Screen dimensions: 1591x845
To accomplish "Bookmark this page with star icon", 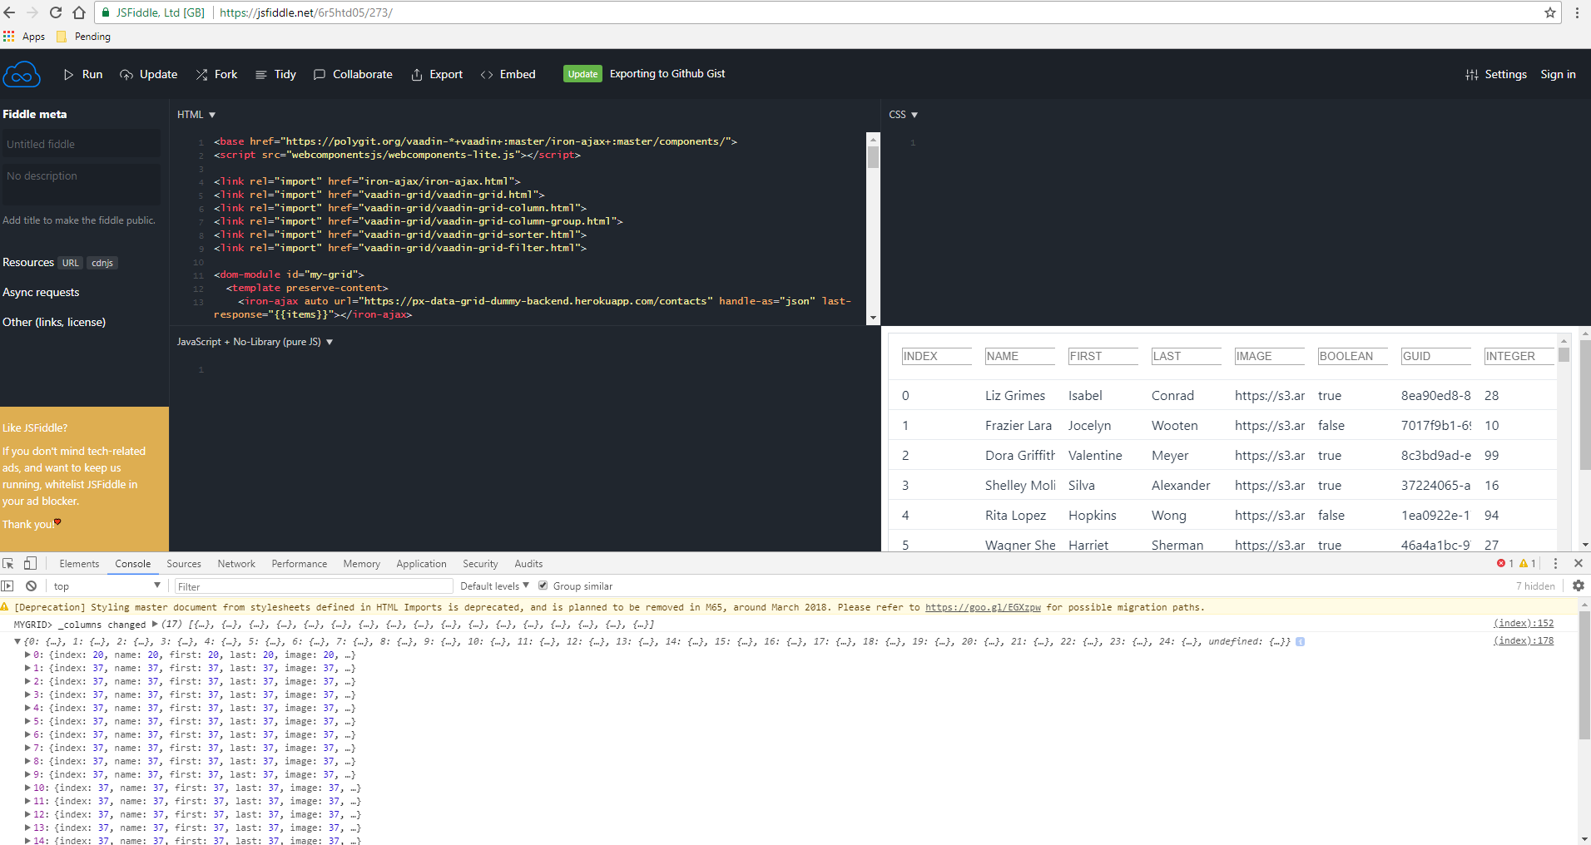I will pyautogui.click(x=1550, y=12).
